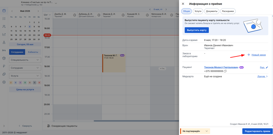Print schedule for Иванов Д. И.

pyautogui.click(x=123, y=15)
